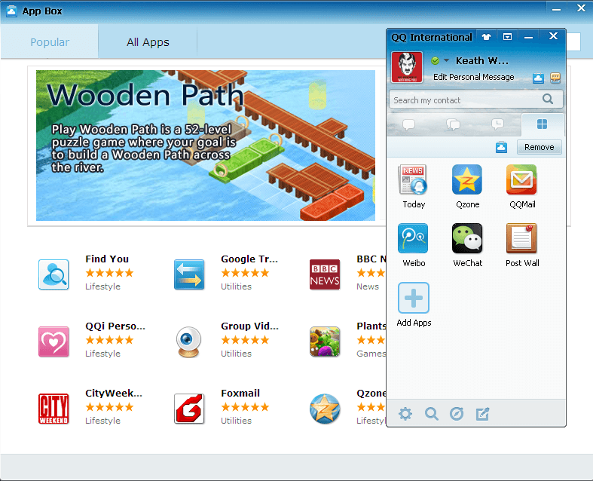Click the Search my contact field
Image resolution: width=593 pixels, height=481 pixels.
pyautogui.click(x=475, y=100)
